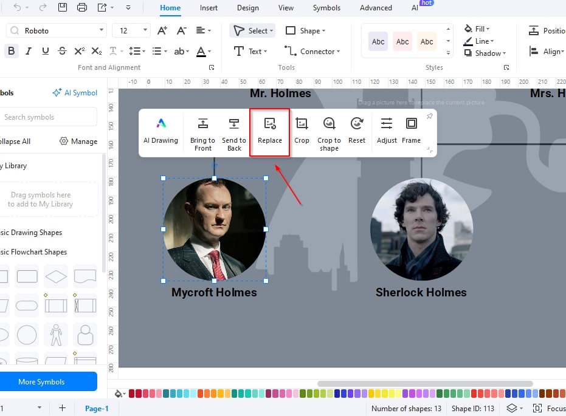Increase font size with A+ icon
Image resolution: width=566 pixels, height=416 pixels.
pos(162,30)
